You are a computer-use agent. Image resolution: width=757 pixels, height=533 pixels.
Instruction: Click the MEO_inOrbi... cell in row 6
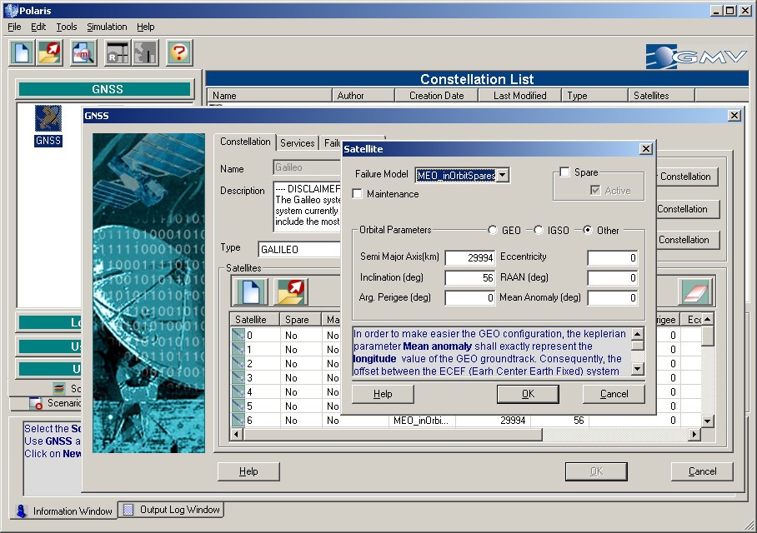tap(422, 420)
